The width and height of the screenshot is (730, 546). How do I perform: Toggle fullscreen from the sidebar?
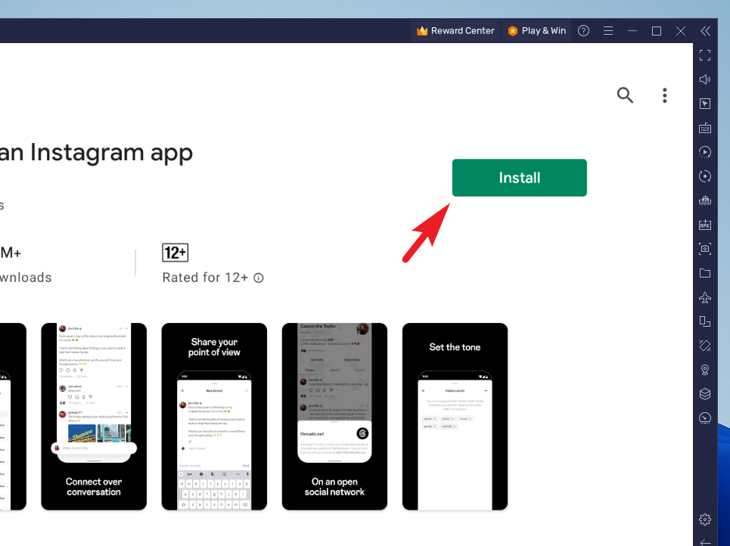point(705,55)
